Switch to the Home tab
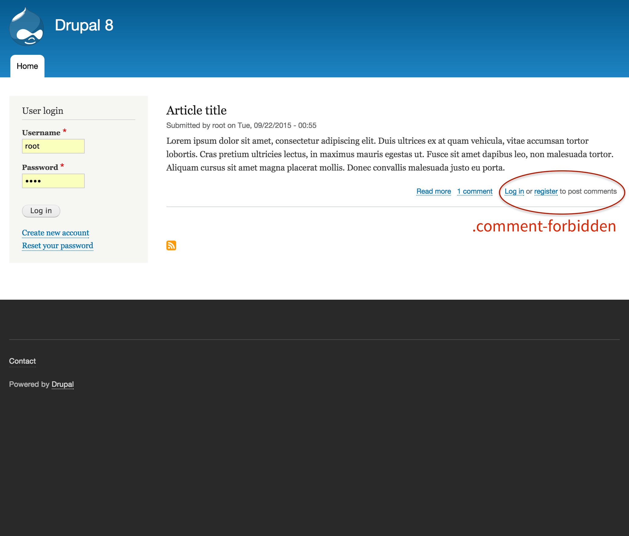Image resolution: width=629 pixels, height=536 pixels. pos(27,66)
